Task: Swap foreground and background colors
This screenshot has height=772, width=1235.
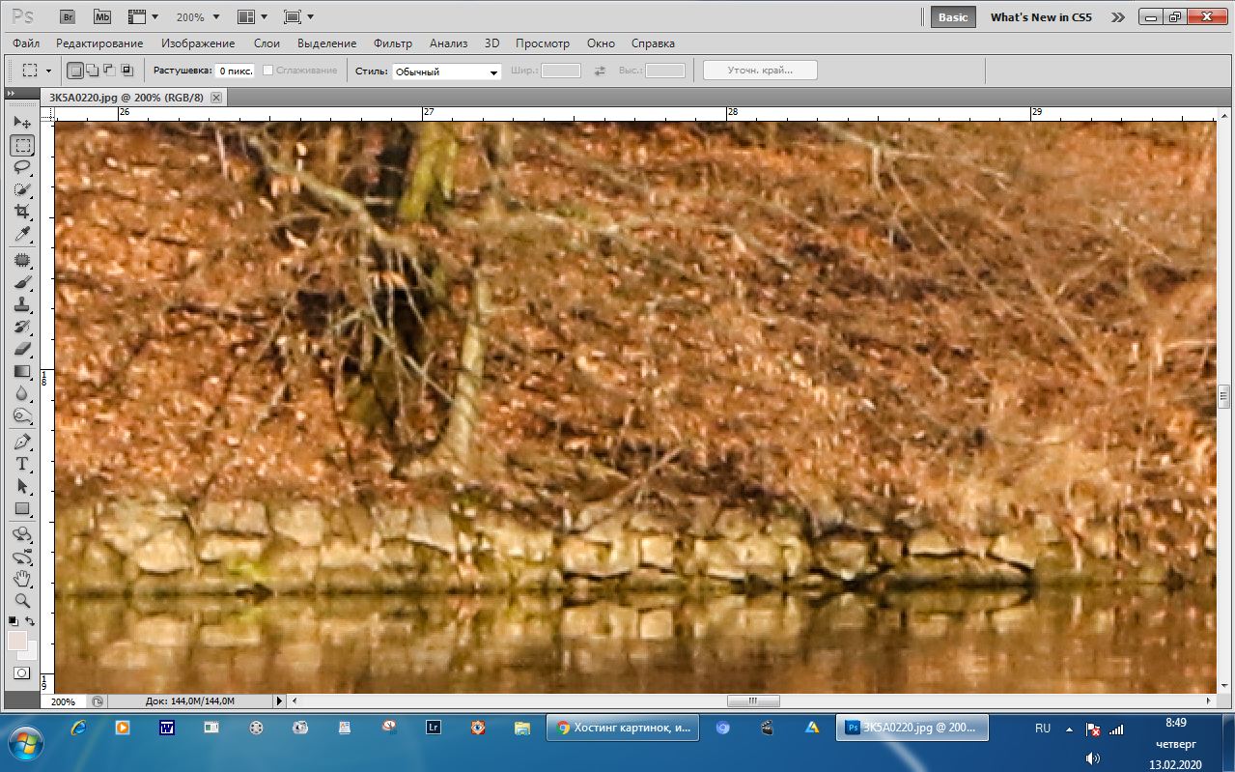Action: point(31,621)
